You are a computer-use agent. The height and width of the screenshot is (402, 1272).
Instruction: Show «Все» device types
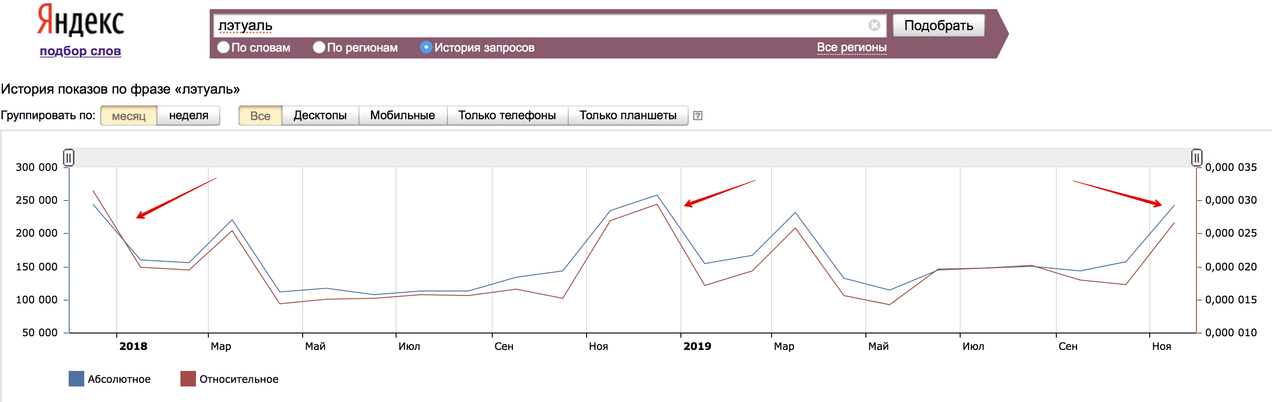[260, 116]
